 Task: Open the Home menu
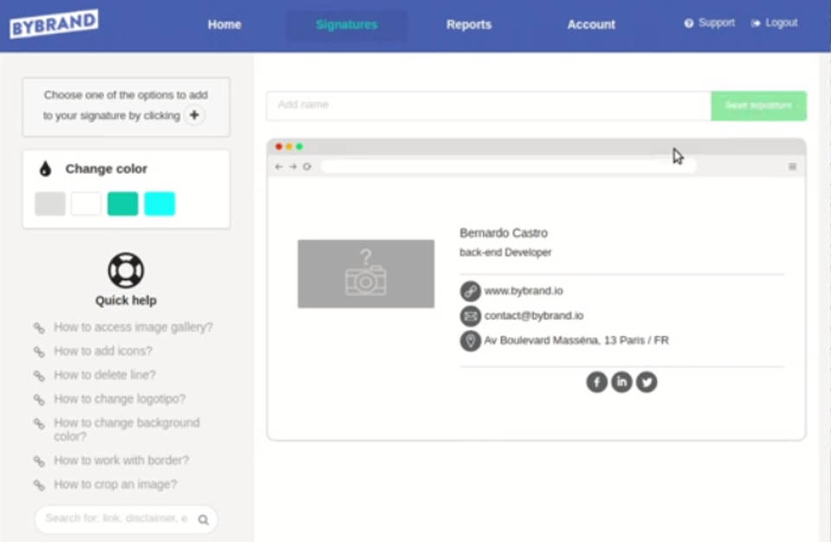pos(224,24)
